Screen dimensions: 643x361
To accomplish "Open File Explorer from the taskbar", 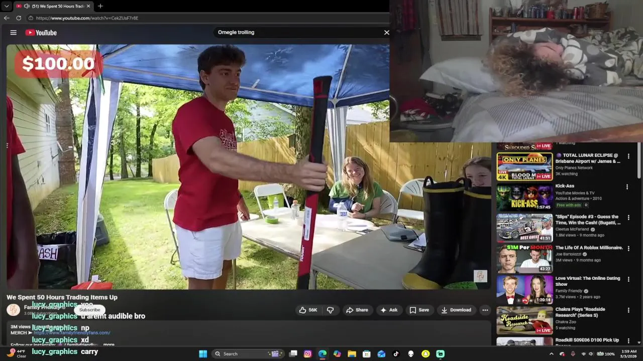I will pyautogui.click(x=352, y=353).
